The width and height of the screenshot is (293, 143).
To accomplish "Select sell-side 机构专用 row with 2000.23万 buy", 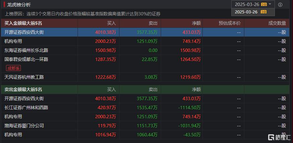I will [x=145, y=117].
